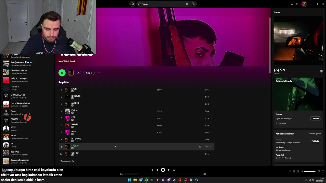
Task: Open Windows Start menu
Action: [x=129, y=180]
